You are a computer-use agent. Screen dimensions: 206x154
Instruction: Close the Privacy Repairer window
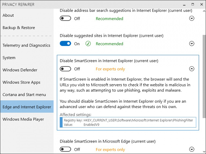pyautogui.click(x=201, y=4)
